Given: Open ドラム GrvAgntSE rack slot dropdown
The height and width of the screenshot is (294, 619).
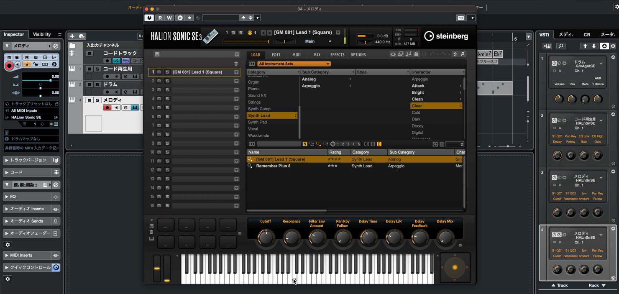Looking at the screenshot, I should (601, 64).
